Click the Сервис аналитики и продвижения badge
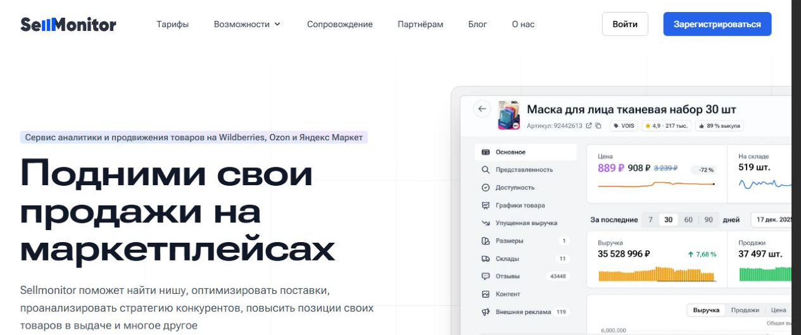The height and width of the screenshot is (335, 801). coord(194,137)
